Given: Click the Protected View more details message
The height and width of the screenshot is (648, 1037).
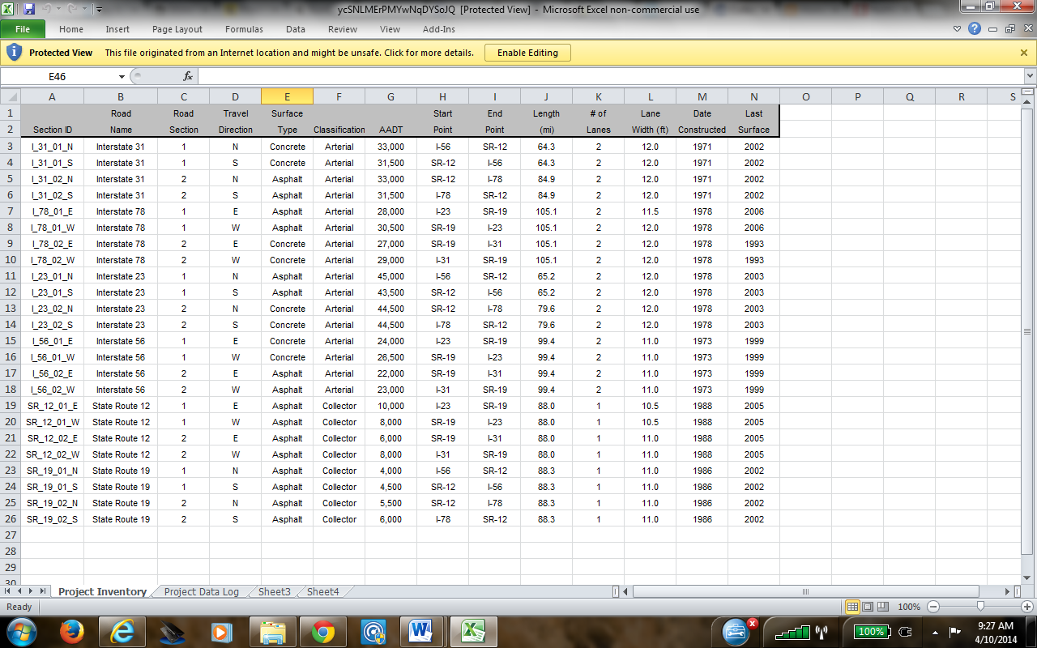Looking at the screenshot, I should (289, 53).
